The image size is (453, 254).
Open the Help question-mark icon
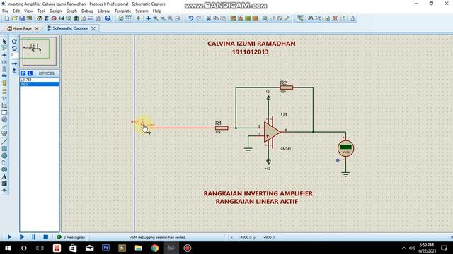[108, 18]
